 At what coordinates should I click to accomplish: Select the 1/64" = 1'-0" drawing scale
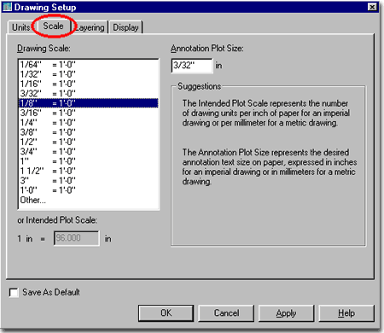pyautogui.click(x=88, y=65)
